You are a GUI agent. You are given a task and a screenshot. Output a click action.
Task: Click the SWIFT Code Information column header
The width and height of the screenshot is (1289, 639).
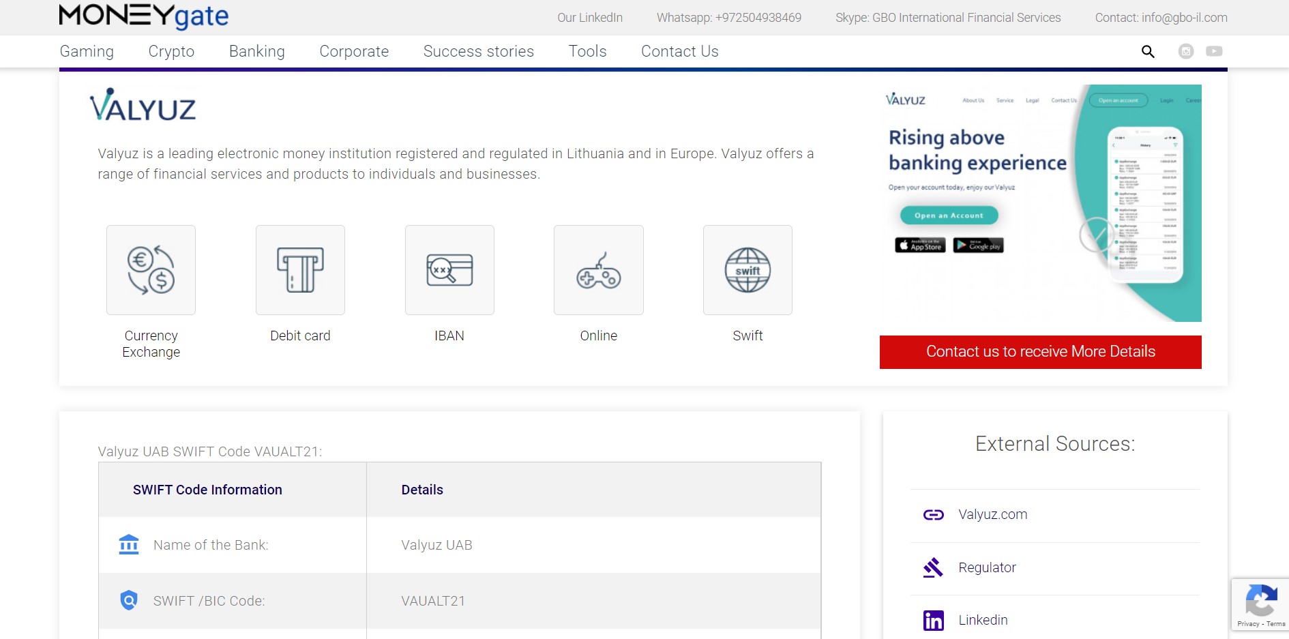tap(207, 490)
